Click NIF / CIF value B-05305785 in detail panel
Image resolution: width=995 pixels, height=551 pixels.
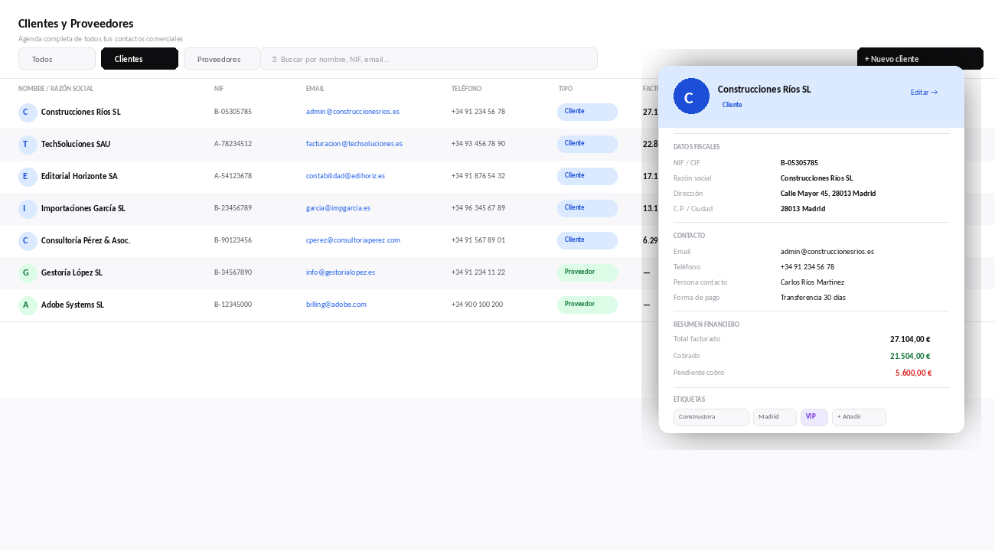pyautogui.click(x=799, y=163)
